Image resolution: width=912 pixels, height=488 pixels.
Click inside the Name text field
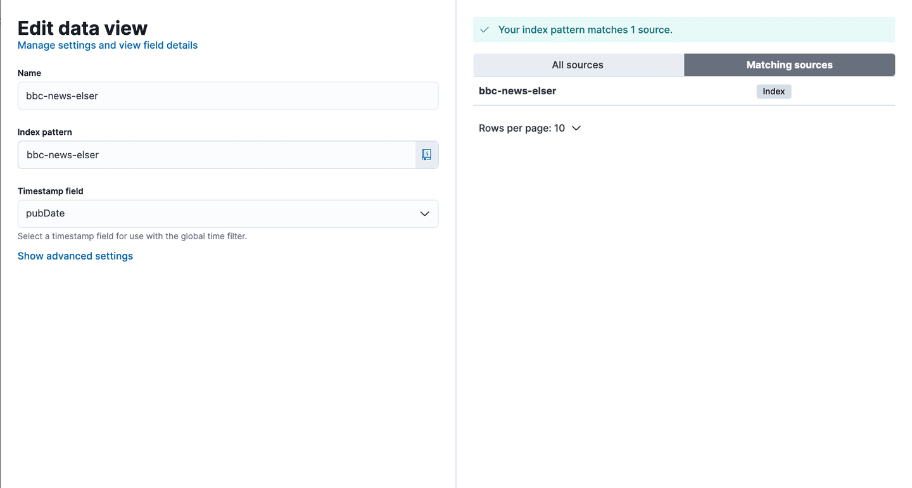[x=228, y=96]
